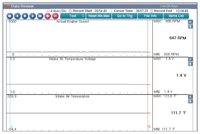Expand the Actual Engine Speed graph height

(190, 26)
